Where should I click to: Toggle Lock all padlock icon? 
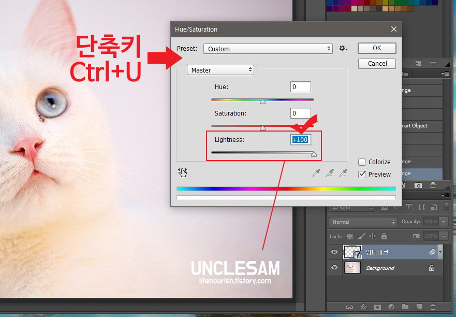click(384, 236)
